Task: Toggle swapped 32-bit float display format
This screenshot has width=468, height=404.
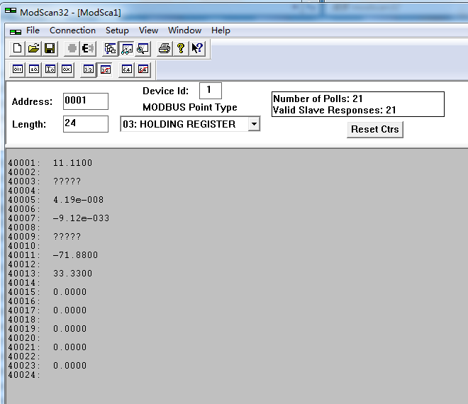Action: [x=105, y=70]
